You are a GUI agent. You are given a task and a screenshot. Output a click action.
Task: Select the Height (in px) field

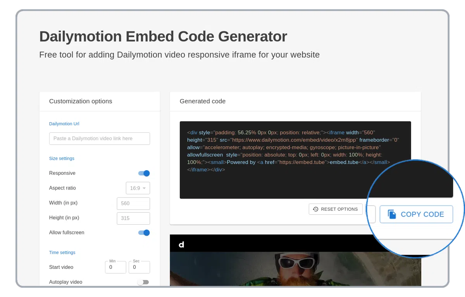click(133, 218)
